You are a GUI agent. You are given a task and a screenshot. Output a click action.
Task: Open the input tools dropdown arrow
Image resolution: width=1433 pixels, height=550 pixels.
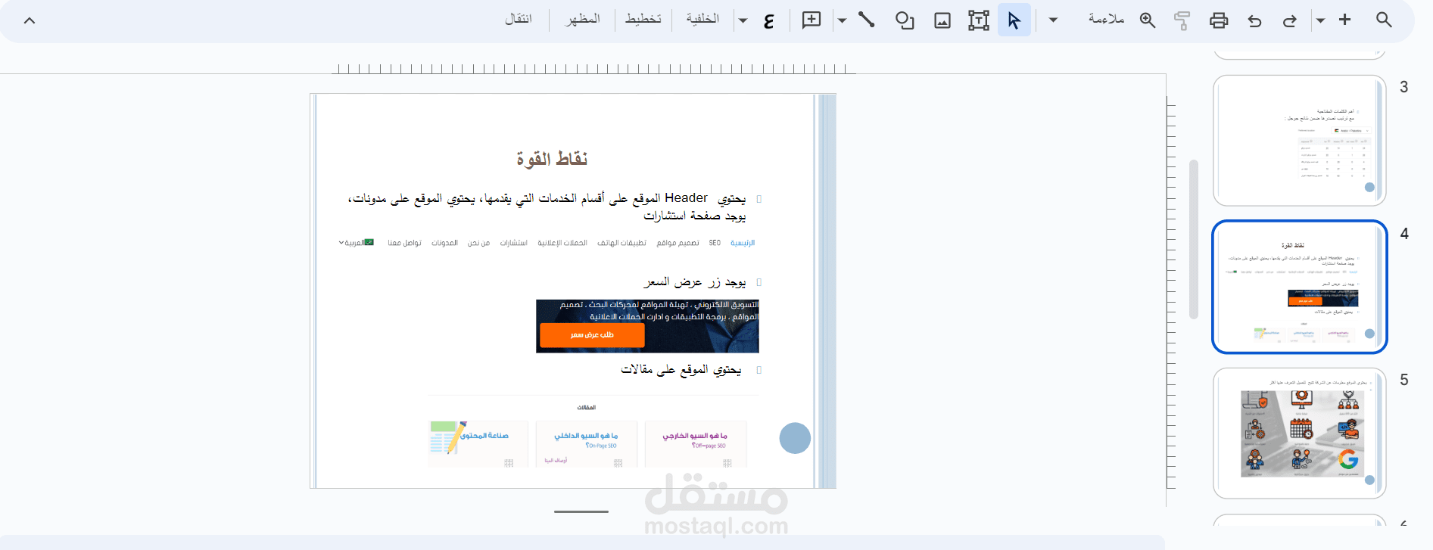(743, 20)
